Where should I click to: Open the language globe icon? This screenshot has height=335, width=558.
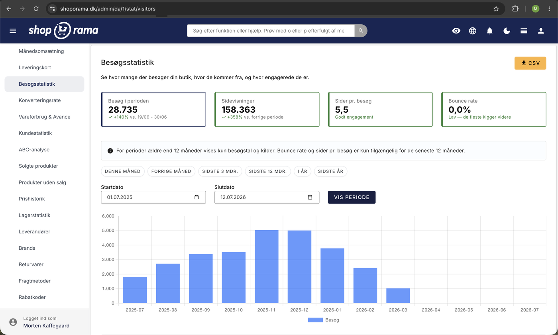click(473, 31)
